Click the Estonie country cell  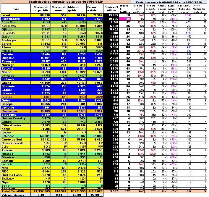[16, 69]
